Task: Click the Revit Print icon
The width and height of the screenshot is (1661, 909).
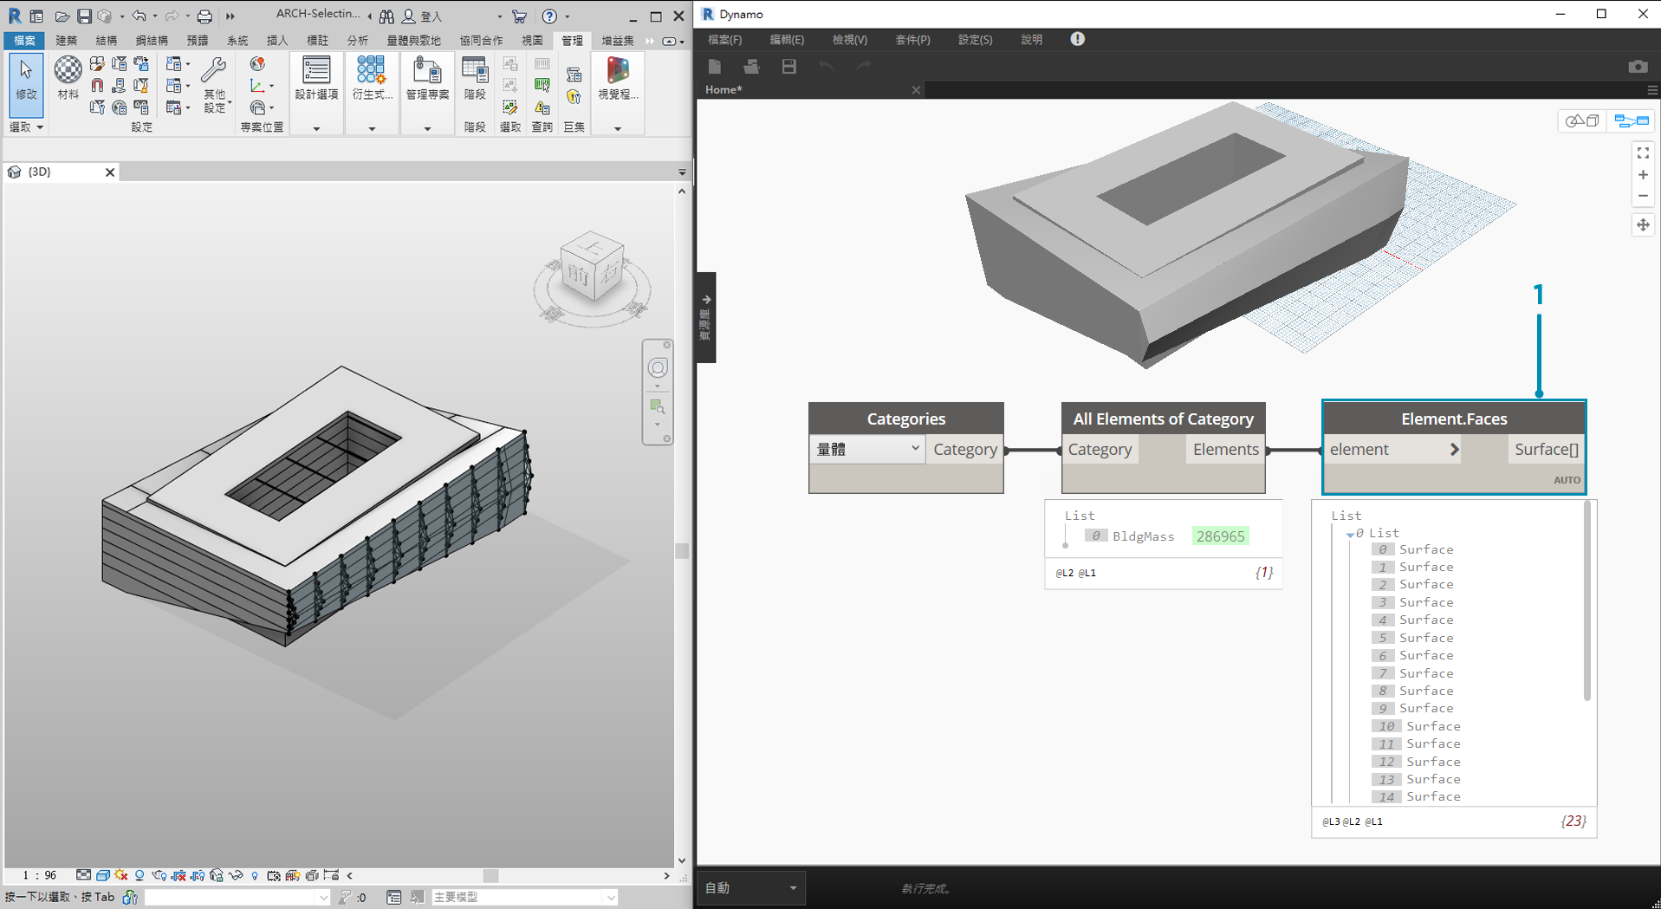Action: [x=204, y=16]
